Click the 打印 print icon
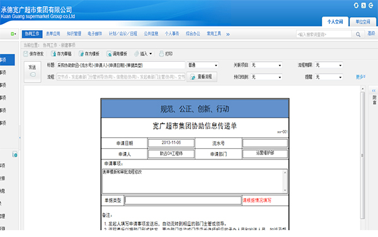This screenshot has width=378, height=237. (x=161, y=54)
